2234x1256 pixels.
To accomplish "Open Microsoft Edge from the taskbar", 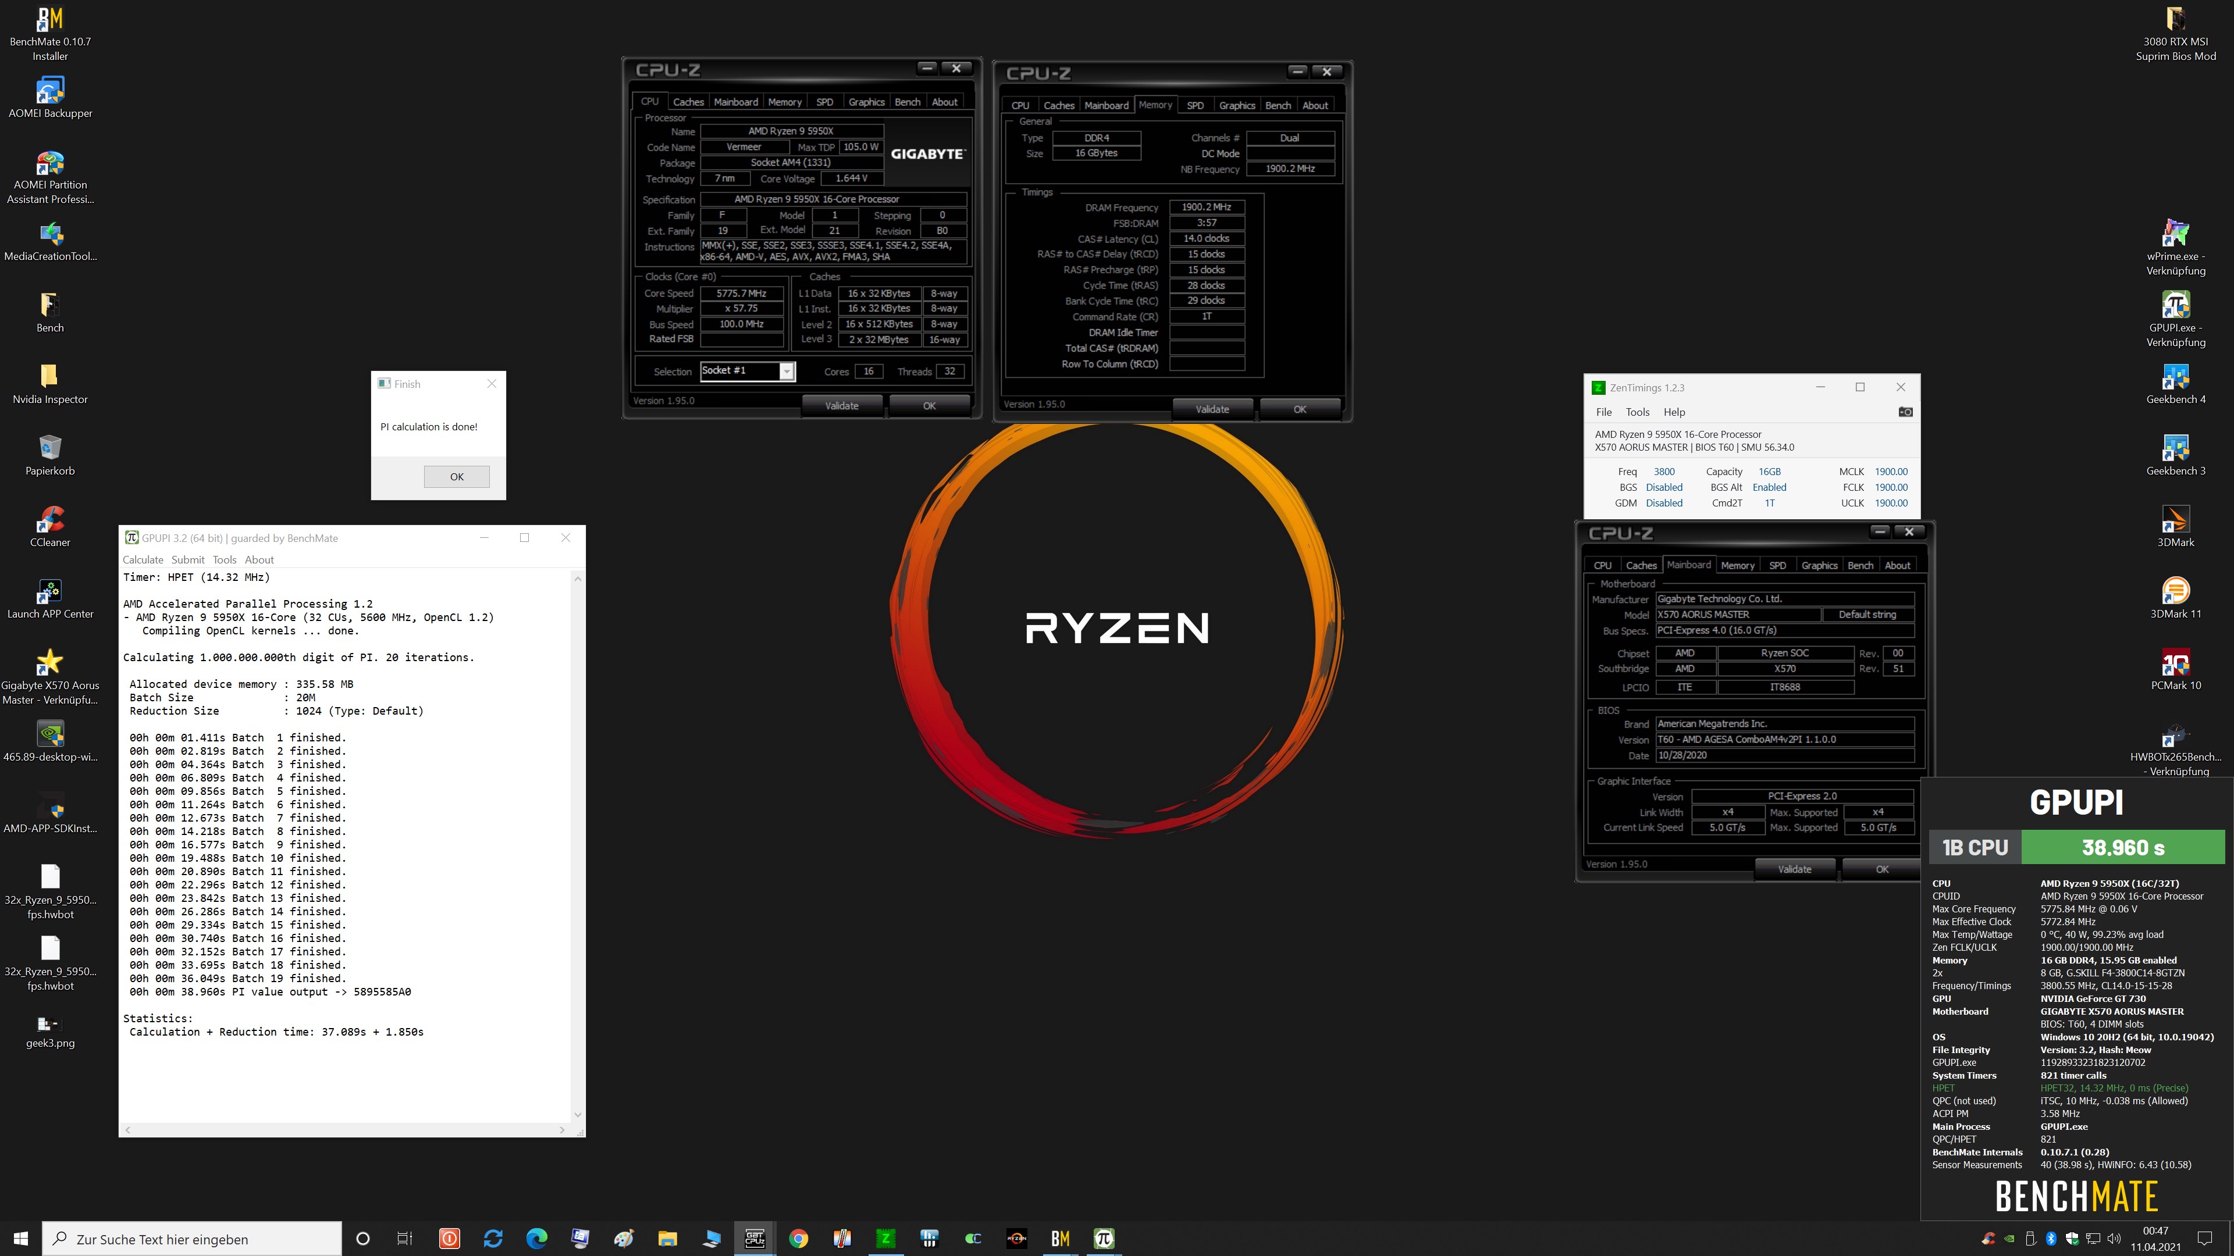I will click(x=537, y=1239).
